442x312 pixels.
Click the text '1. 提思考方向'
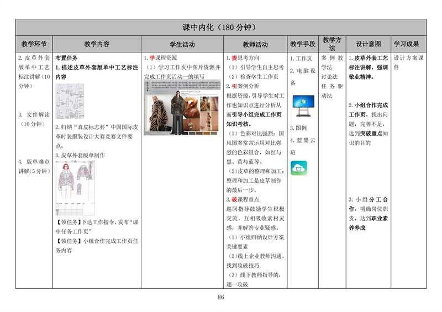[243, 58]
